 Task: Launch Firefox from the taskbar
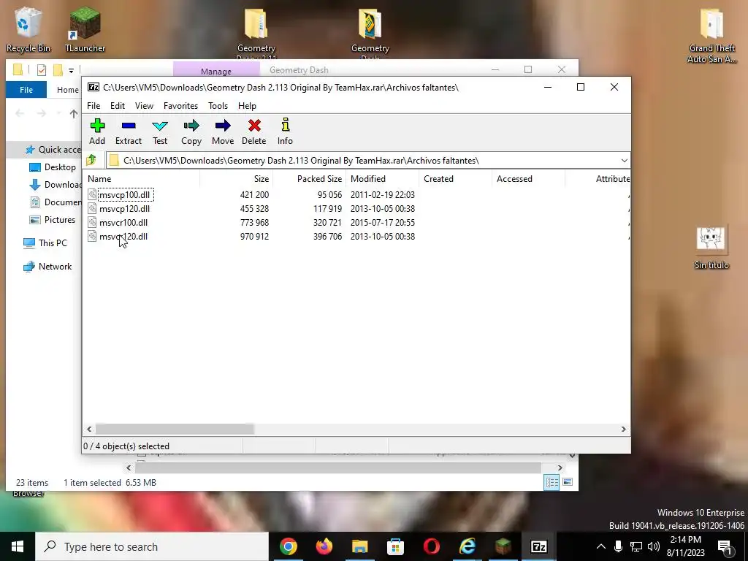[324, 546]
